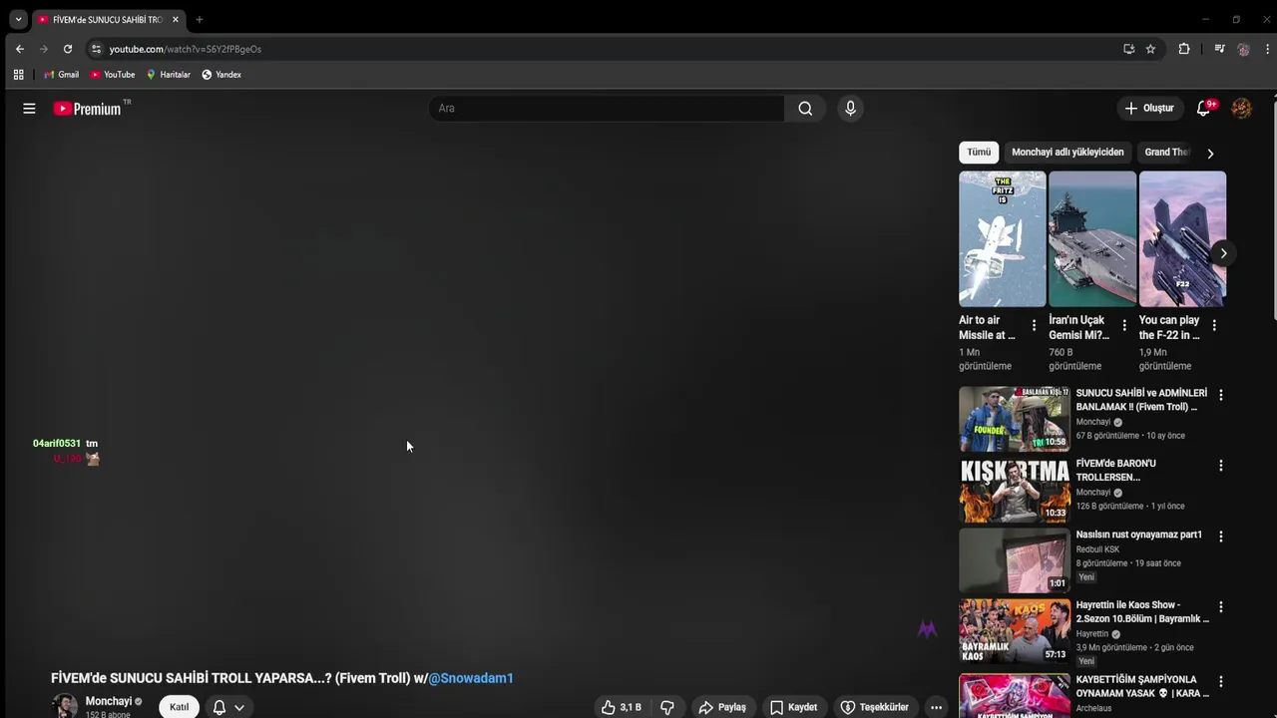Advance filter chips with right arrow

(x=1210, y=154)
